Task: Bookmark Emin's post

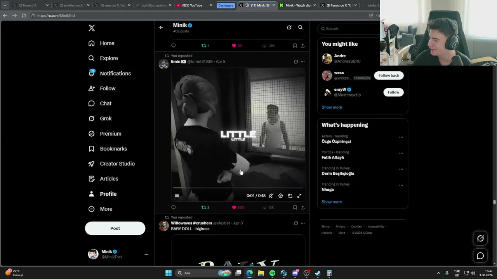Action: pos(295,207)
